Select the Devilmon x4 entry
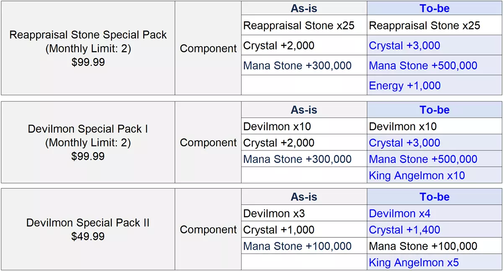Screen dimensions: 503x271 [x=399, y=214]
